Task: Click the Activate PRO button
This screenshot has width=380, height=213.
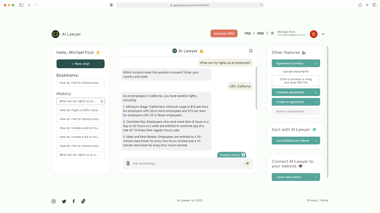Action: [224, 34]
